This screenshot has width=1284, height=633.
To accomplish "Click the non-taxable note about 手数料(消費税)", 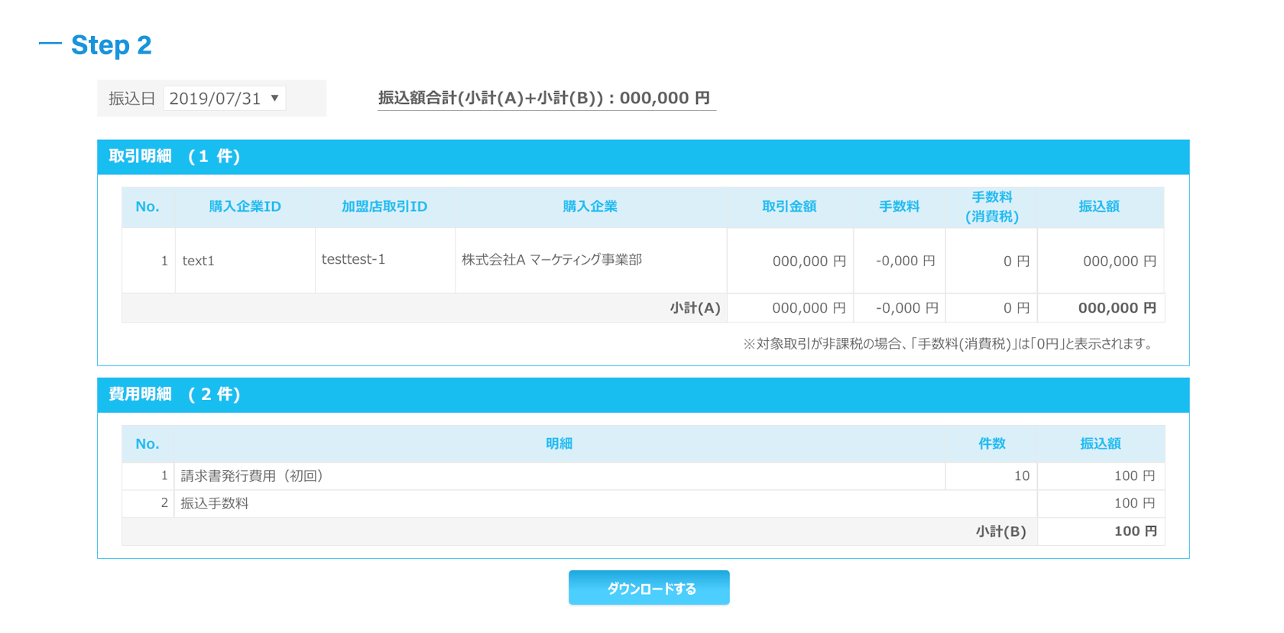I will 948,344.
